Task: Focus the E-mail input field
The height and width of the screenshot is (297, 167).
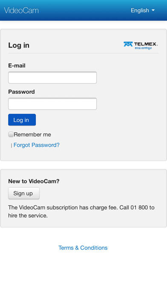Action: click(52, 78)
